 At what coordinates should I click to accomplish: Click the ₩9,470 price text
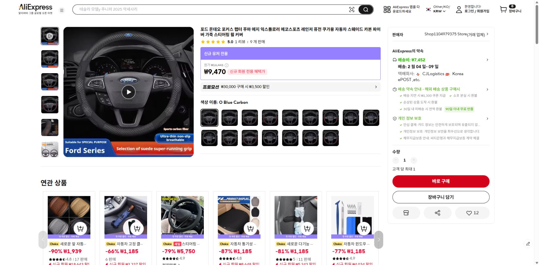[x=215, y=72]
